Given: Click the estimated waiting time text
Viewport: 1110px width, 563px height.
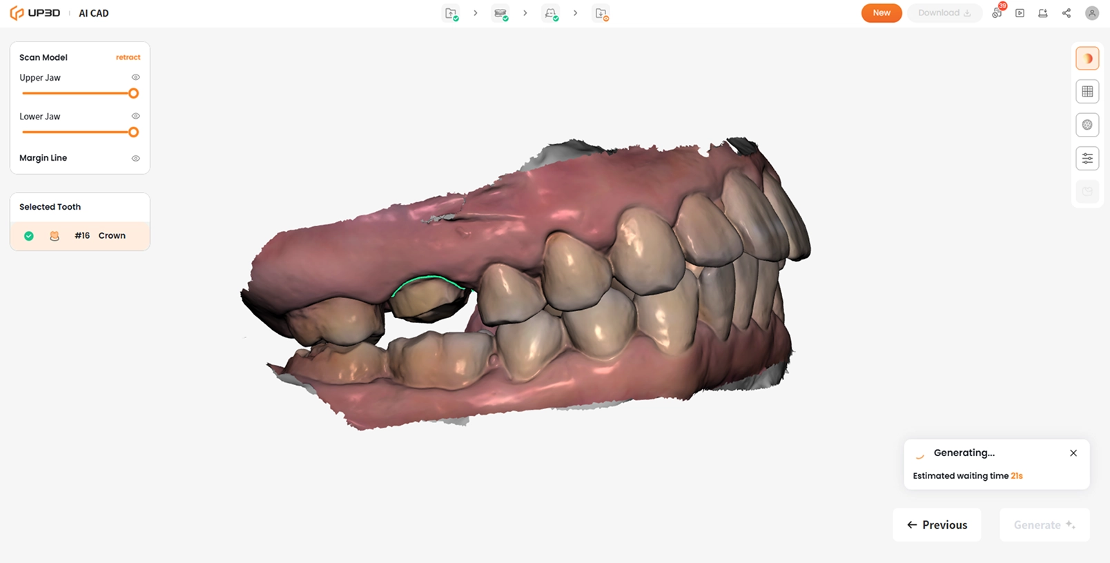Looking at the screenshot, I should coord(968,476).
